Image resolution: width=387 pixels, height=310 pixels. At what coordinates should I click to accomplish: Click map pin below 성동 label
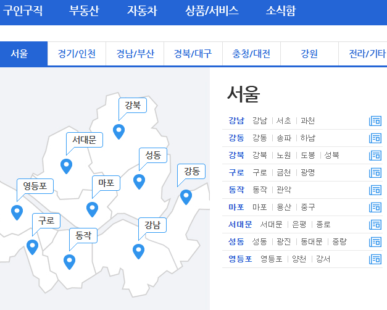point(139,182)
